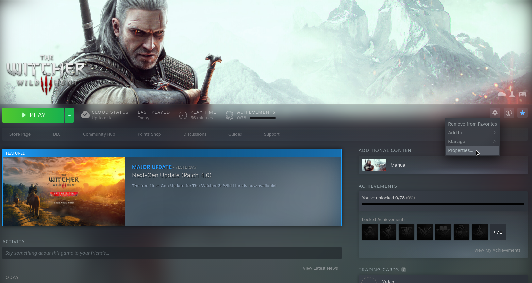Toggle the blue favorites star
The width and height of the screenshot is (532, 283).
pyautogui.click(x=523, y=113)
